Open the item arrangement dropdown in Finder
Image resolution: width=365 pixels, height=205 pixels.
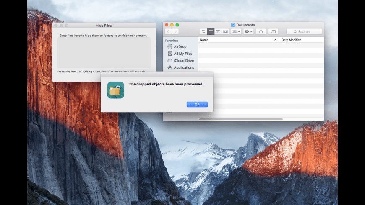pos(236,31)
